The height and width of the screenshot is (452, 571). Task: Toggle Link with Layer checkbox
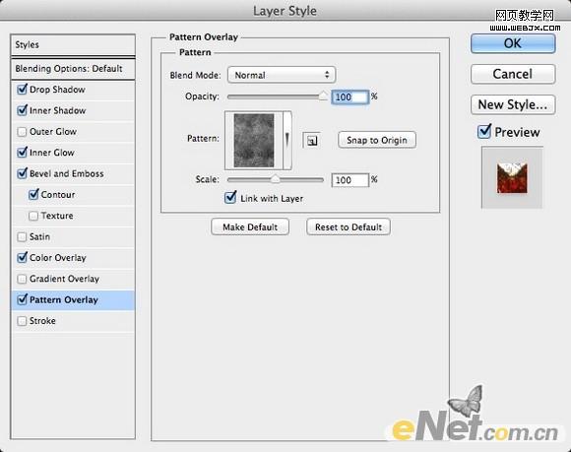coord(230,198)
